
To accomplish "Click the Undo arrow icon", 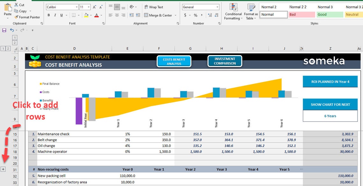I will 12,30.
